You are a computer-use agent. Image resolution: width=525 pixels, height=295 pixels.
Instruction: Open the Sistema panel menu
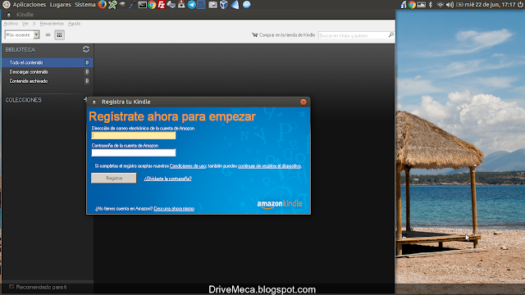tap(85, 5)
